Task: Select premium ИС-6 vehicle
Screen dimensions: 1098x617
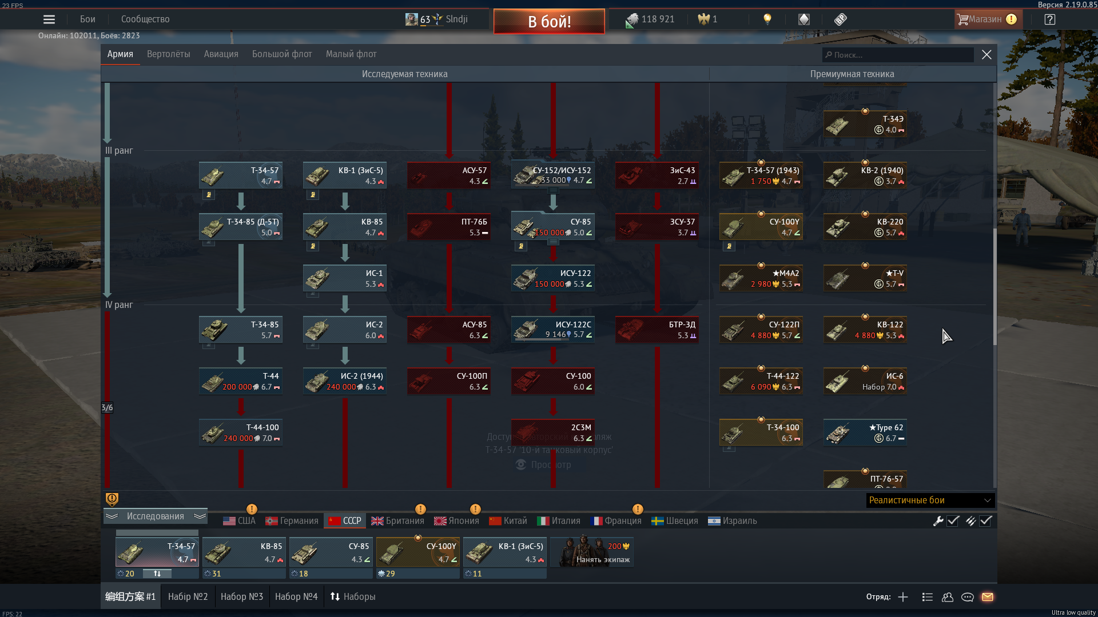Action: (865, 381)
